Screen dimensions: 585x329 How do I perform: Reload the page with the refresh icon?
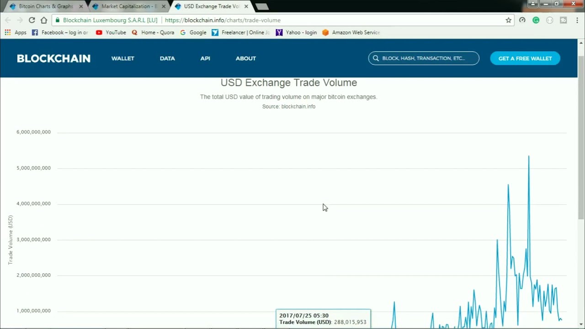click(x=32, y=20)
